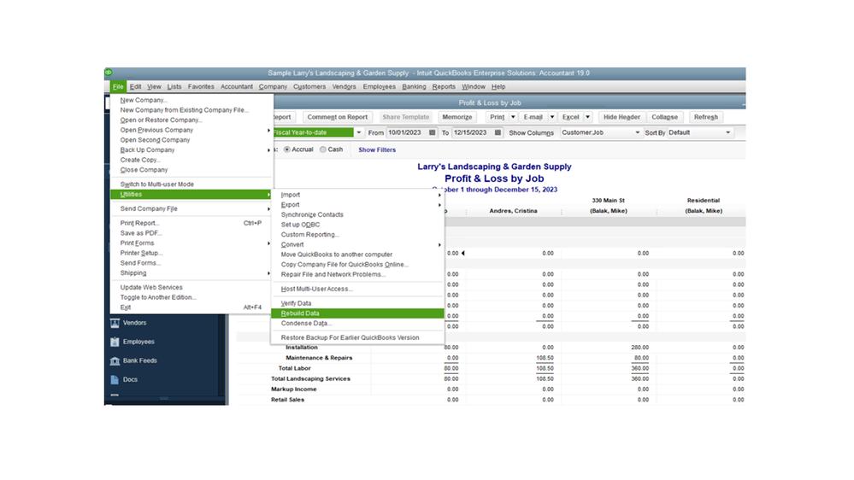
Task: Open the Customer:Job Show Columns dropdown
Action: click(x=637, y=132)
